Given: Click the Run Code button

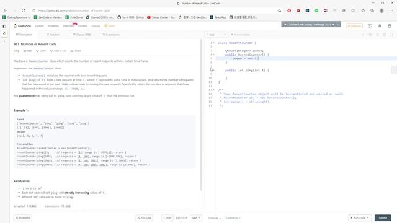Looking at the screenshot, I should tap(360, 218).
